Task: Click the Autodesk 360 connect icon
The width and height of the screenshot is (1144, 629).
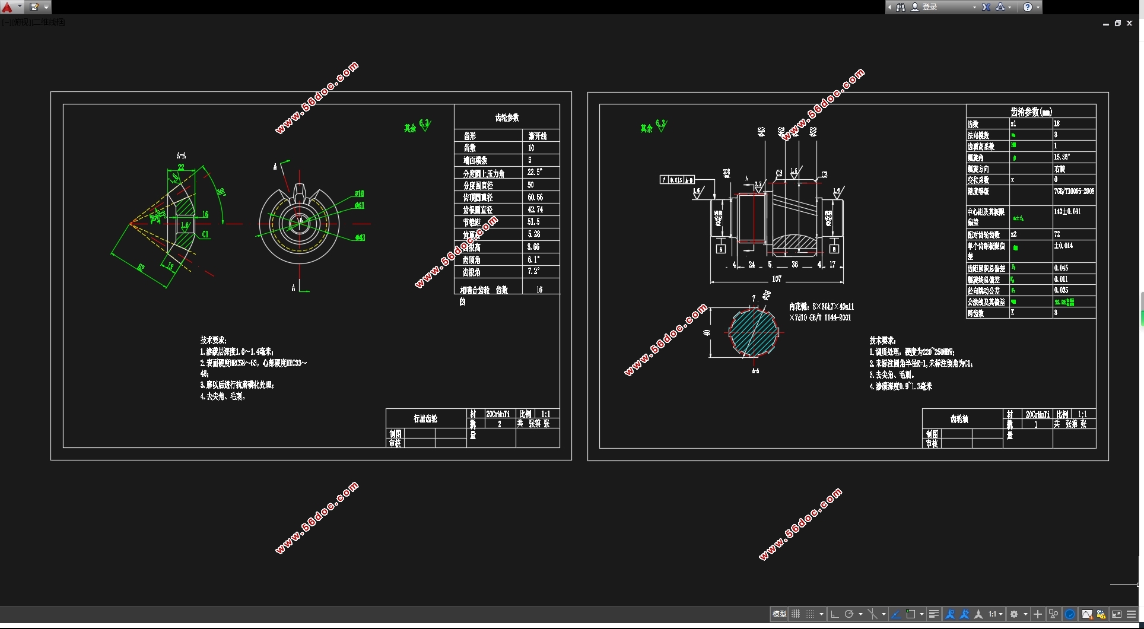Action: pyautogui.click(x=1000, y=7)
